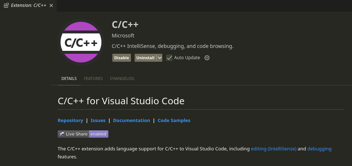Open the Repository link
352x166 pixels.
coord(70,121)
